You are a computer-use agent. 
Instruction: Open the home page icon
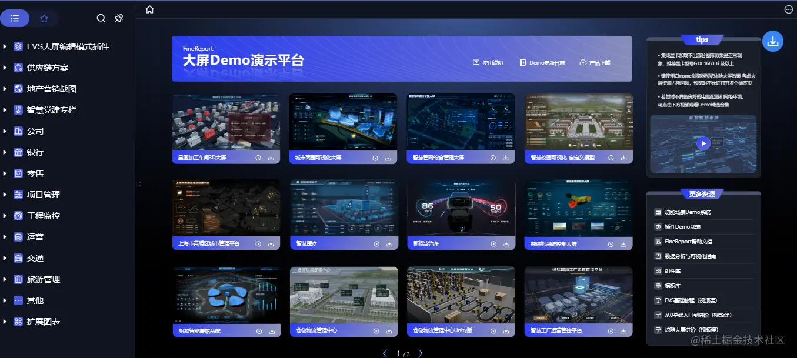point(149,9)
